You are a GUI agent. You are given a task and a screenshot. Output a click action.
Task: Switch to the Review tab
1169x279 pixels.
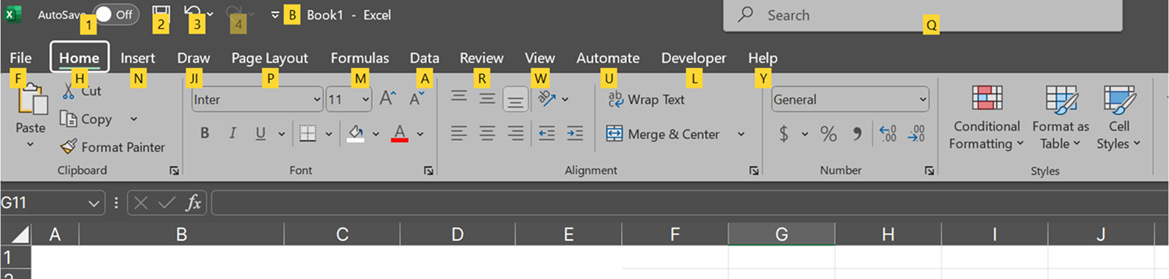481,58
